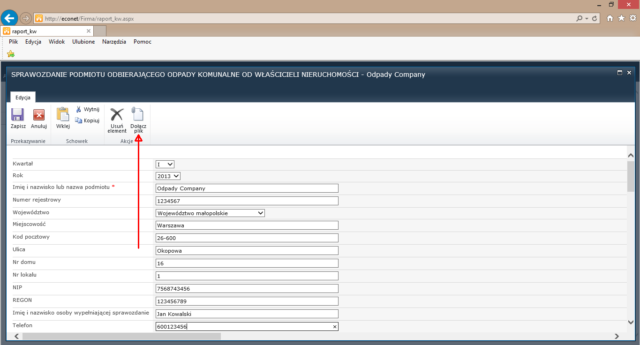
Task: Open the Plik menu
Action: (x=13, y=42)
